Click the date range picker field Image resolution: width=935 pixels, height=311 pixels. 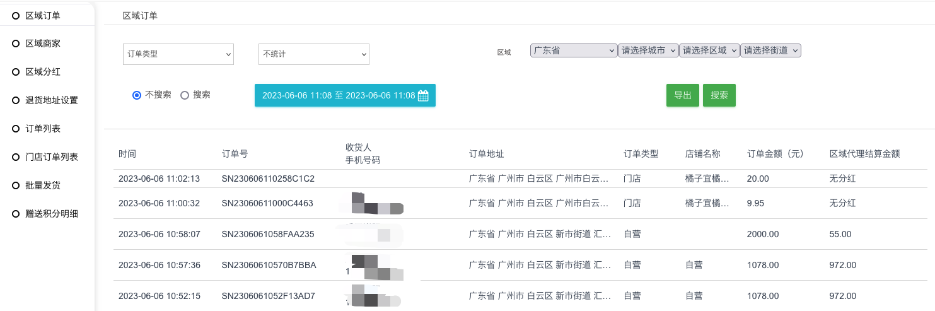tap(338, 96)
